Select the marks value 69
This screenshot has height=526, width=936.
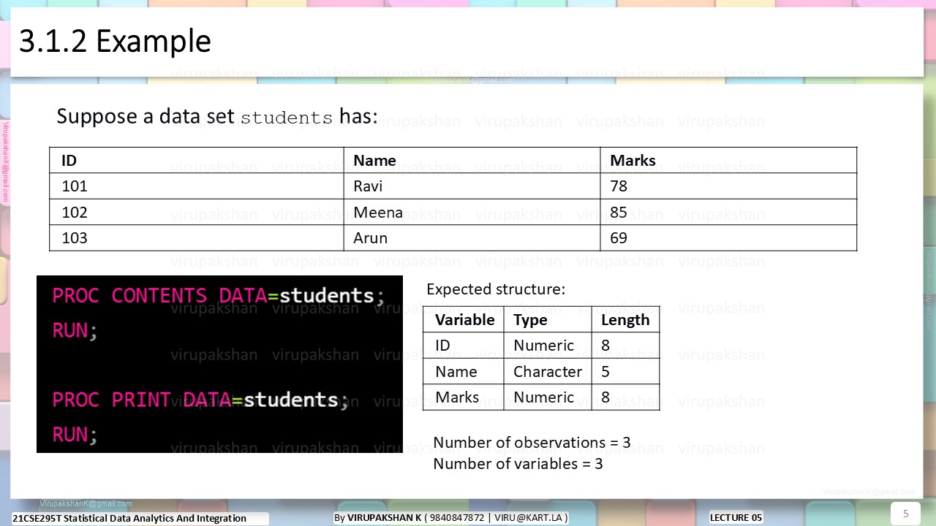coord(728,238)
